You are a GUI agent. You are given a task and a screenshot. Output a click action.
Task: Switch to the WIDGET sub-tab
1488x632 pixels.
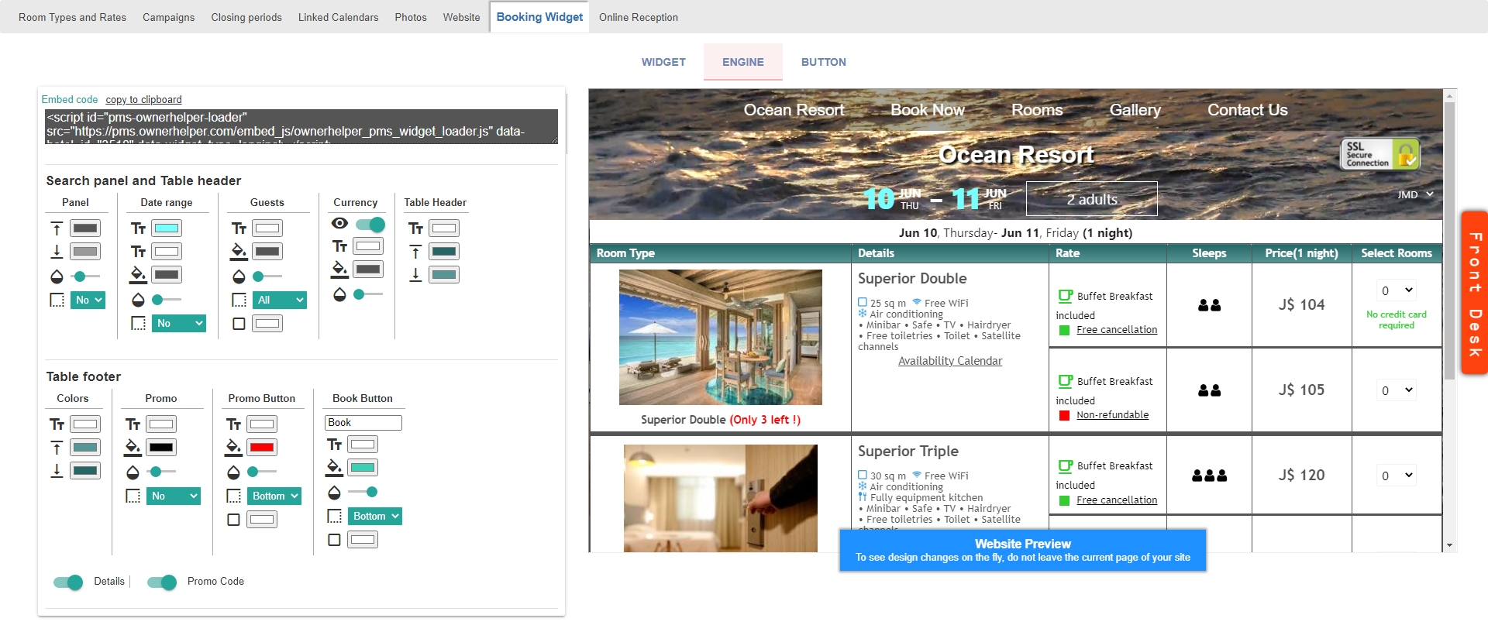tap(663, 62)
